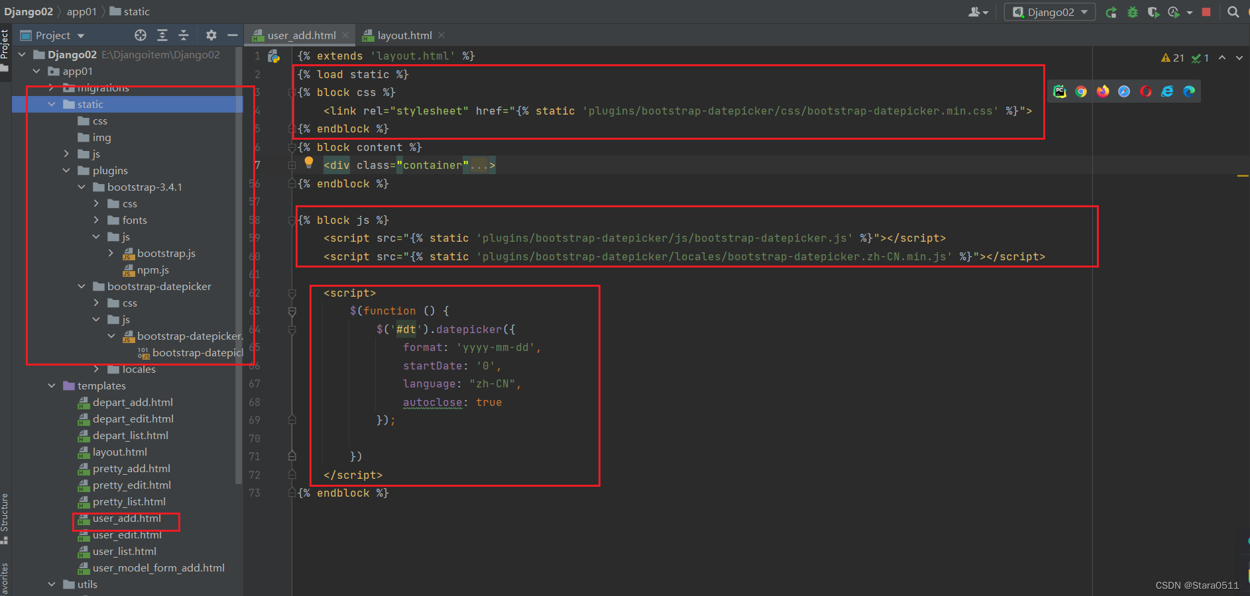This screenshot has width=1250, height=596.
Task: Open the Structure tool window tab
Action: point(5,518)
